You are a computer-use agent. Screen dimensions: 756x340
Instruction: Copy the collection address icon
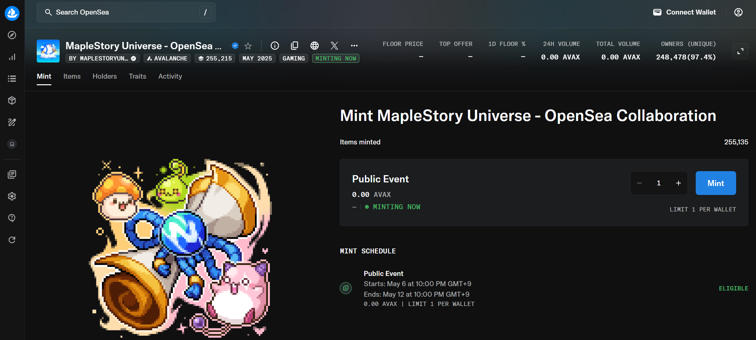(x=294, y=46)
